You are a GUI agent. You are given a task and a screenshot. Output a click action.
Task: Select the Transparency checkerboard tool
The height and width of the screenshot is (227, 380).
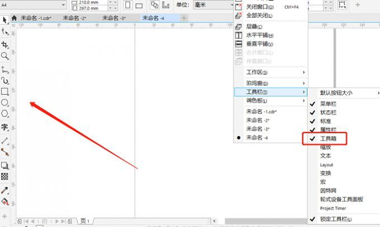click(4, 176)
